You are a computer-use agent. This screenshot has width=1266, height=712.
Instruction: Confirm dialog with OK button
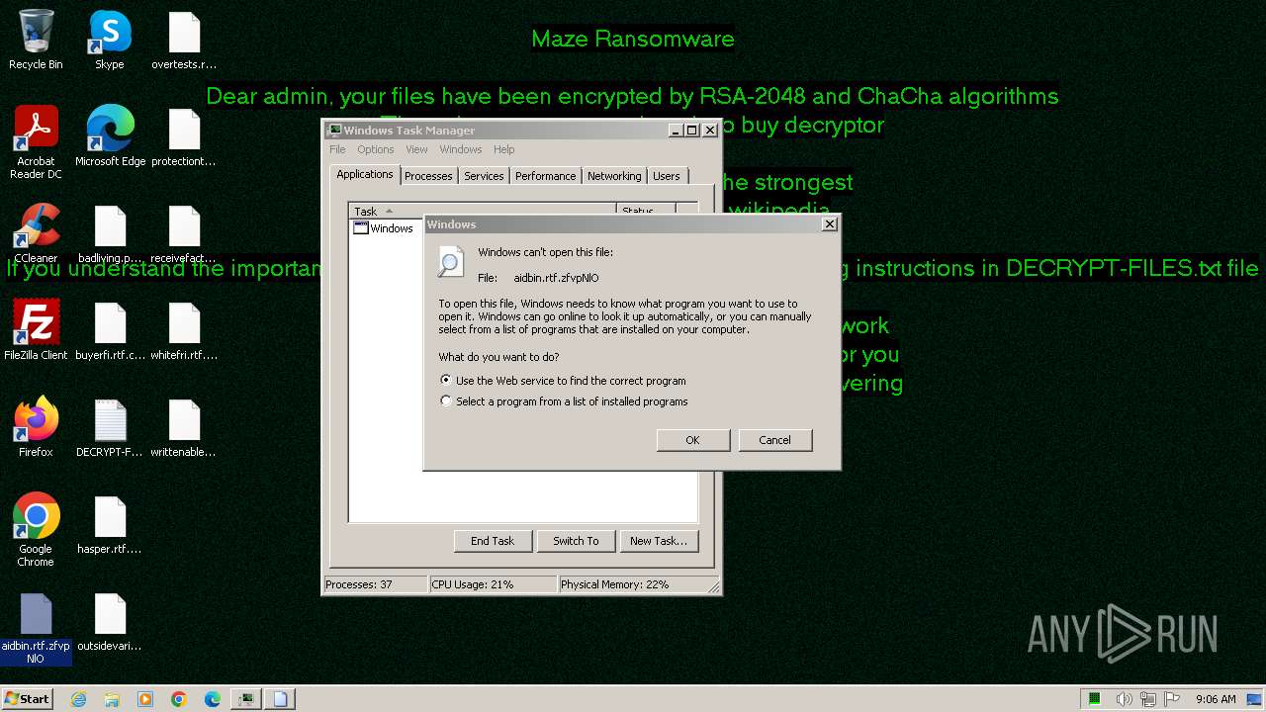692,440
